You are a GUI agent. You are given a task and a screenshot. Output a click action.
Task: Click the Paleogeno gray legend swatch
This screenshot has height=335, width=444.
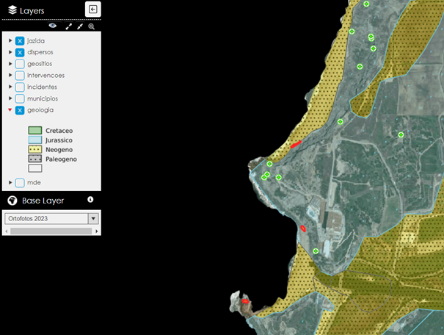[x=35, y=159]
